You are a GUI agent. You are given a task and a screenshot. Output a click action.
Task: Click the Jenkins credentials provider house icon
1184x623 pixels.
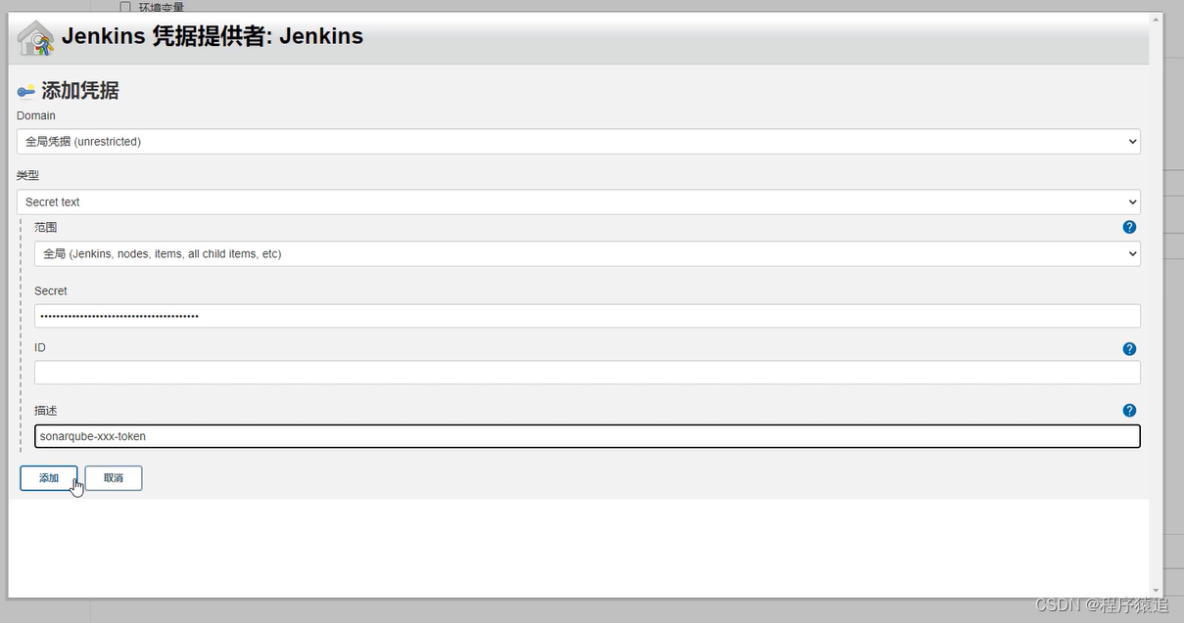pos(35,38)
